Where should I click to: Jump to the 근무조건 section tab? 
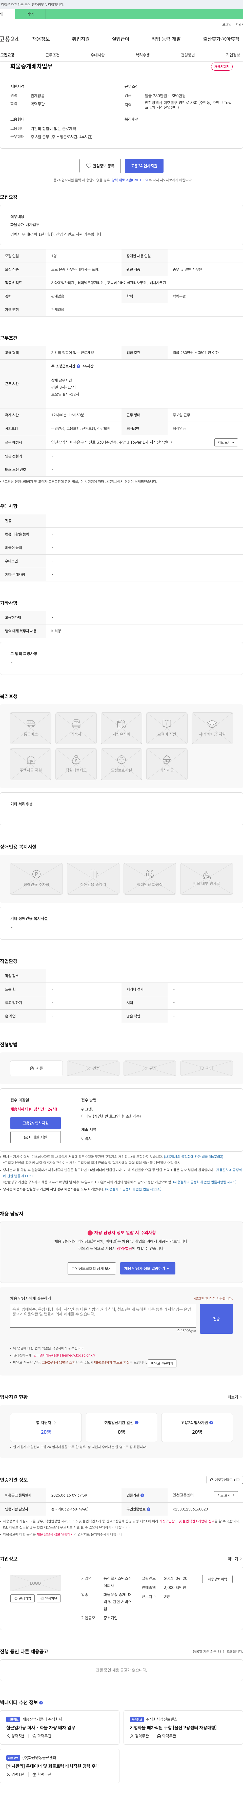52,55
